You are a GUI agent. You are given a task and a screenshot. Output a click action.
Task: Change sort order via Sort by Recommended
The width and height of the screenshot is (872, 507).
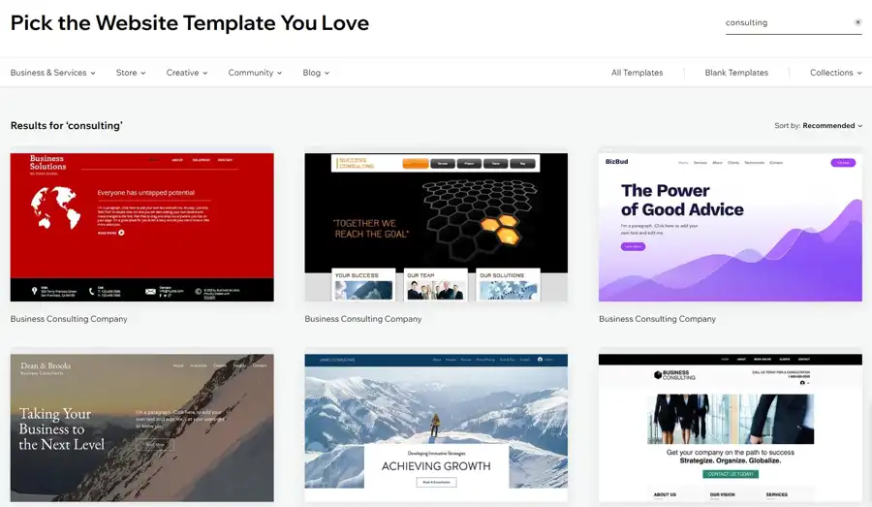818,126
